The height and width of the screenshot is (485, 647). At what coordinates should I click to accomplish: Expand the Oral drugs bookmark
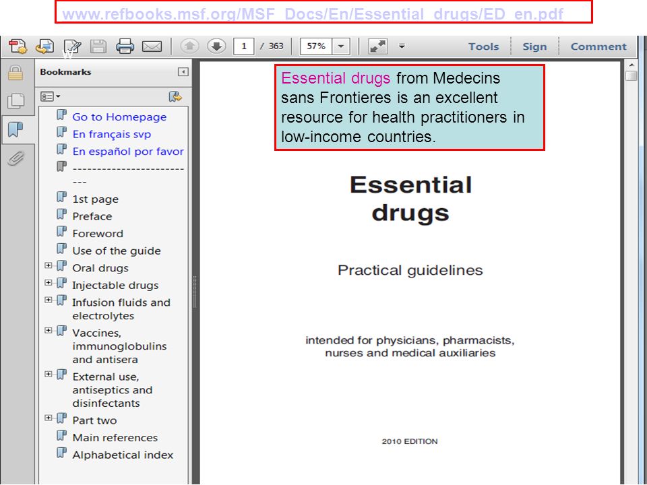click(49, 265)
